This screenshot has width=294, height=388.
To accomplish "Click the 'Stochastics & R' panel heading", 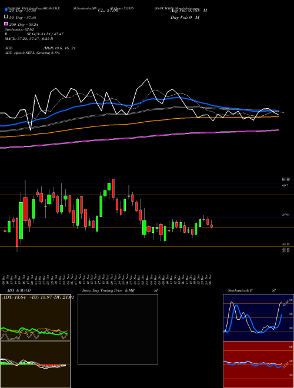I will coord(240,290).
